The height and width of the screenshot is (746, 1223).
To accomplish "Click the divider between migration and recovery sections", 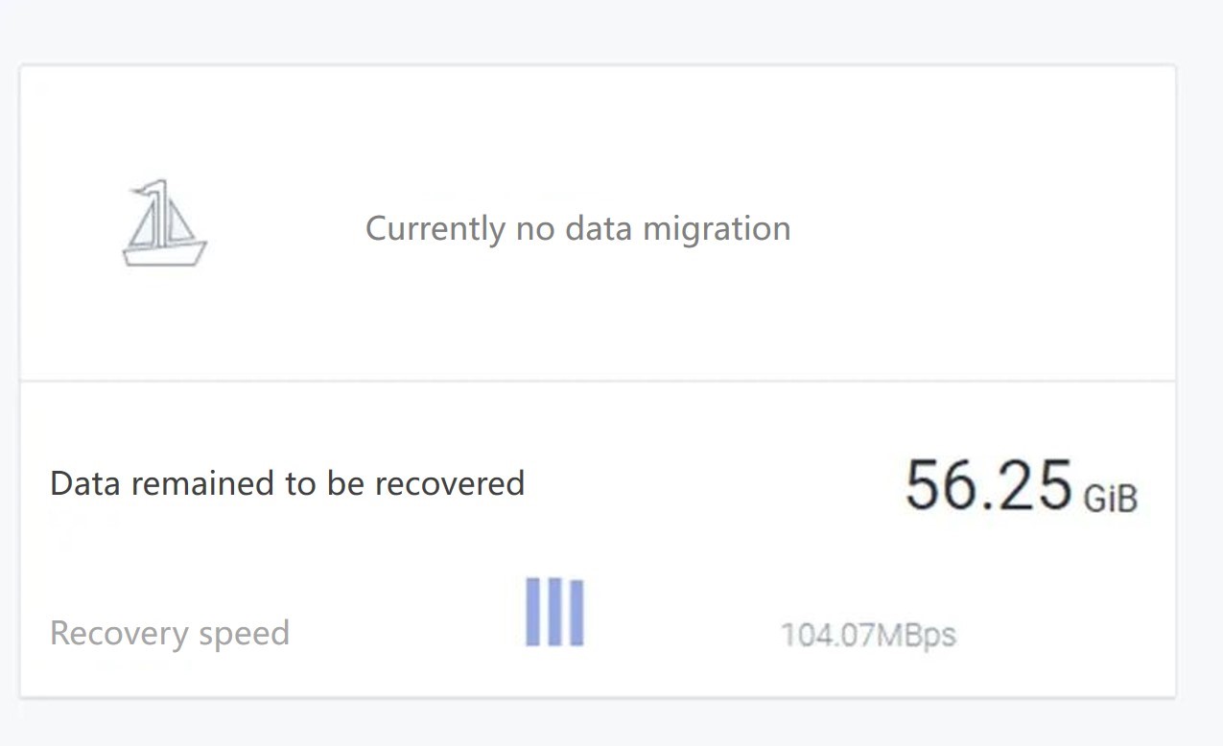I will coord(598,381).
